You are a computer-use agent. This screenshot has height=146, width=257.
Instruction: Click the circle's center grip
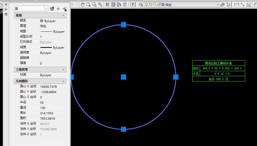point(123,77)
